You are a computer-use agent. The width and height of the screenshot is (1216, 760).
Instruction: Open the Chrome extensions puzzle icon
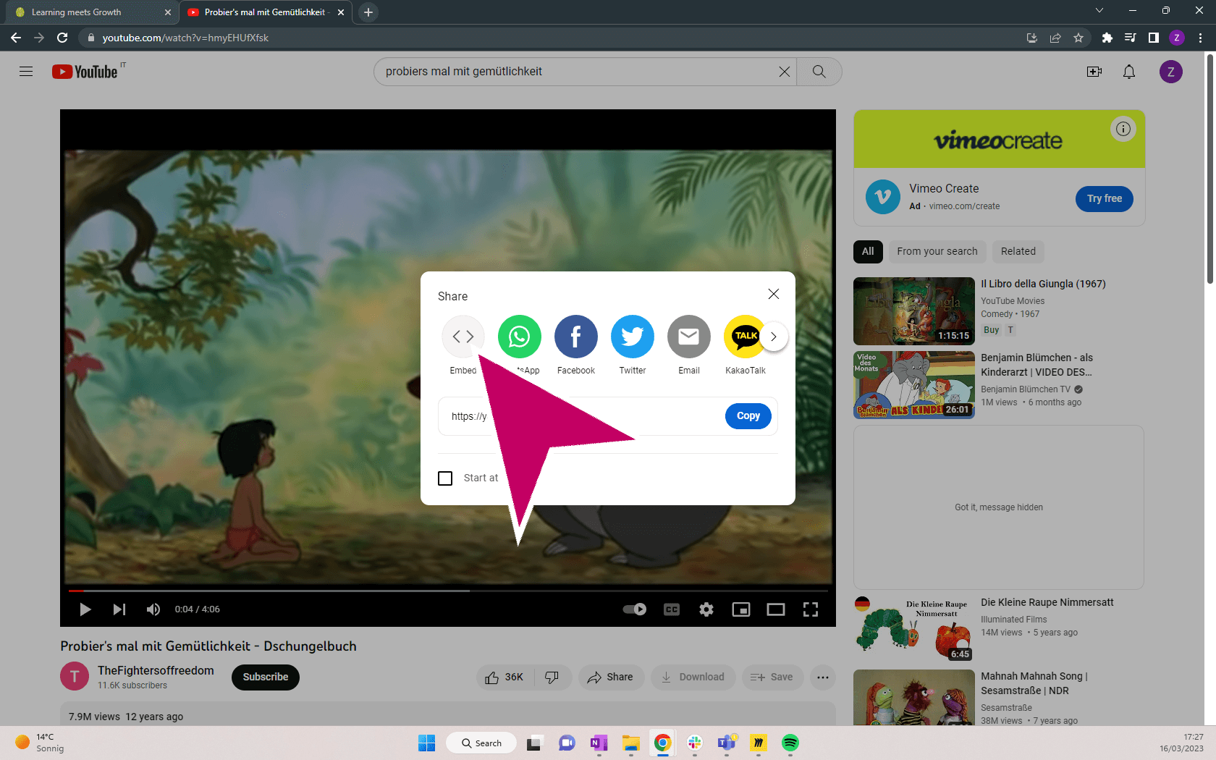pyautogui.click(x=1107, y=38)
